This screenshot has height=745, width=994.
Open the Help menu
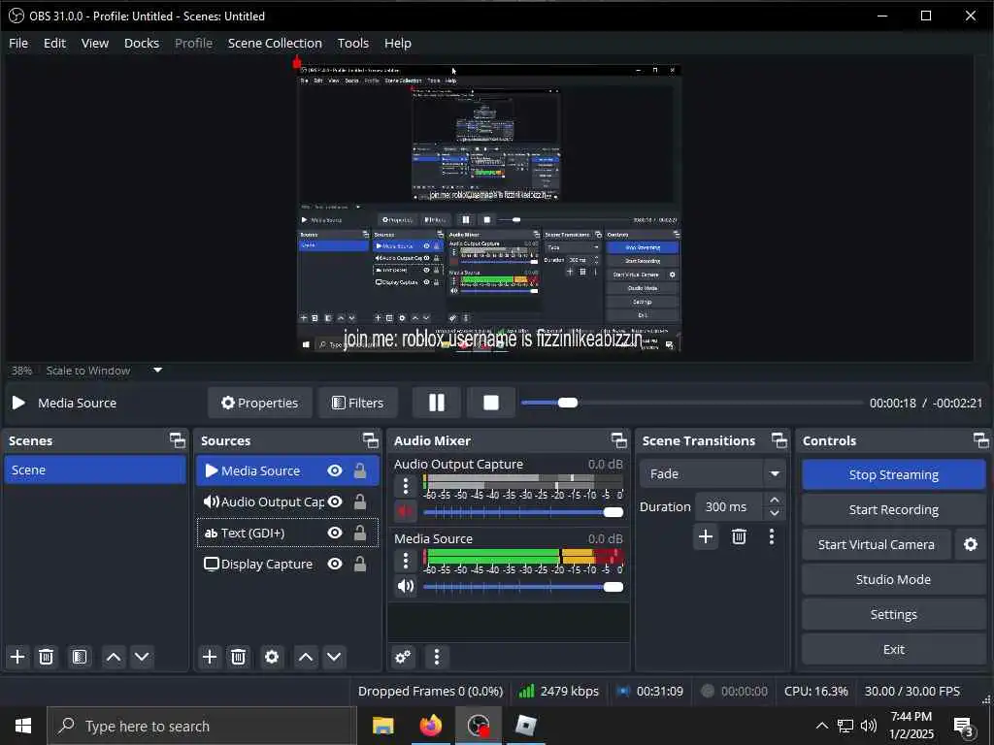(x=397, y=43)
